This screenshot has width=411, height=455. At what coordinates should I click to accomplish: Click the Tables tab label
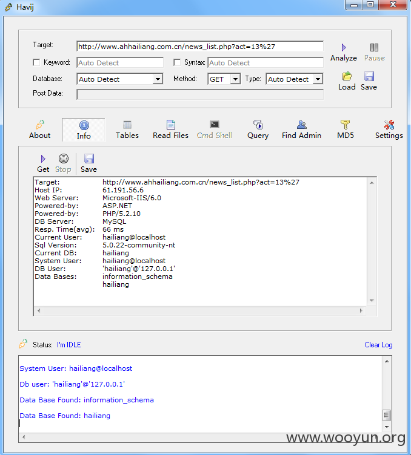click(127, 136)
